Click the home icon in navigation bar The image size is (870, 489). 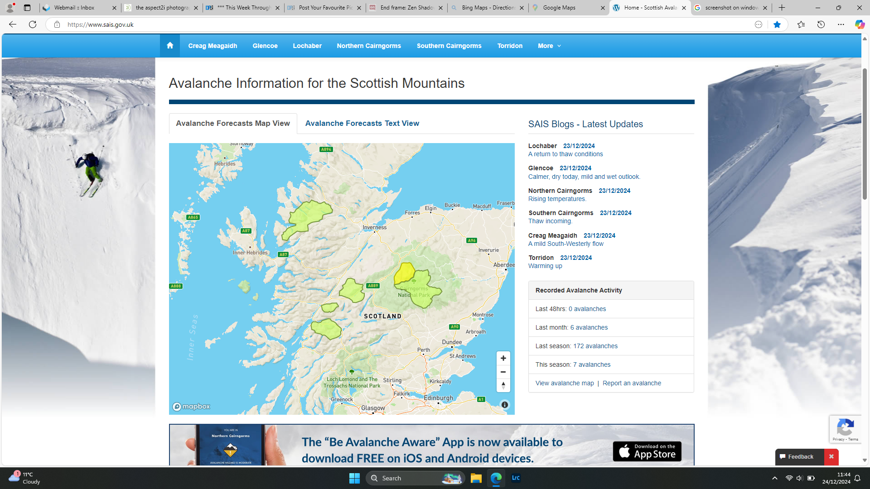pos(169,46)
